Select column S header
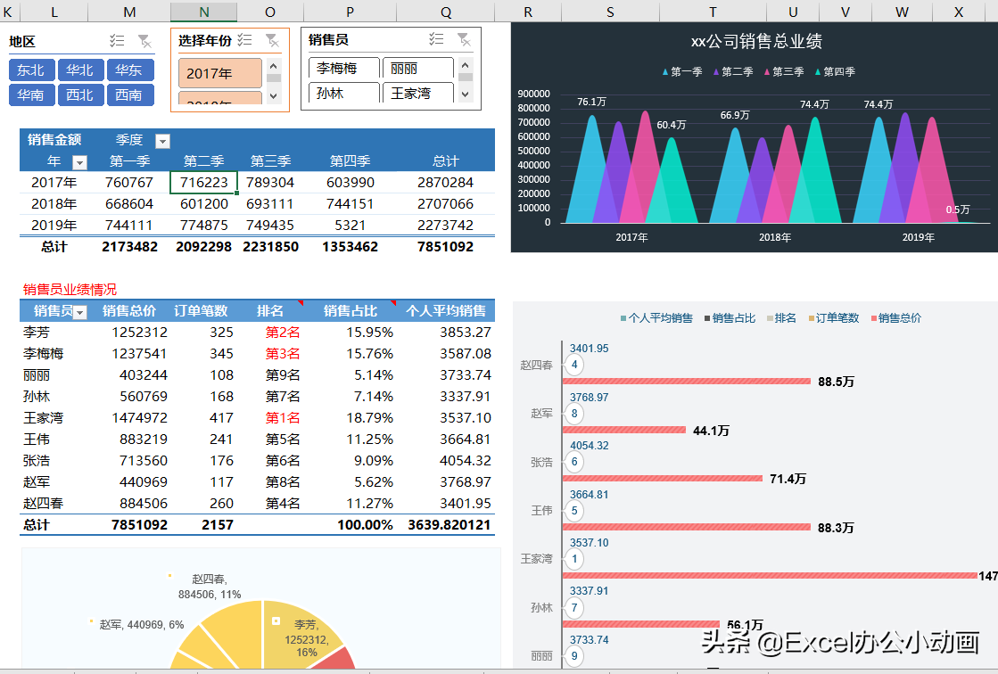This screenshot has width=998, height=674. pos(610,12)
